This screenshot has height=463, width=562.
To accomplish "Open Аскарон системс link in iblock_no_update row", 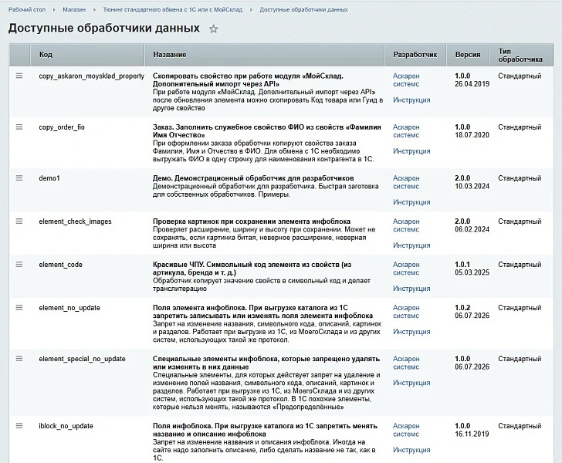I will coord(406,430).
